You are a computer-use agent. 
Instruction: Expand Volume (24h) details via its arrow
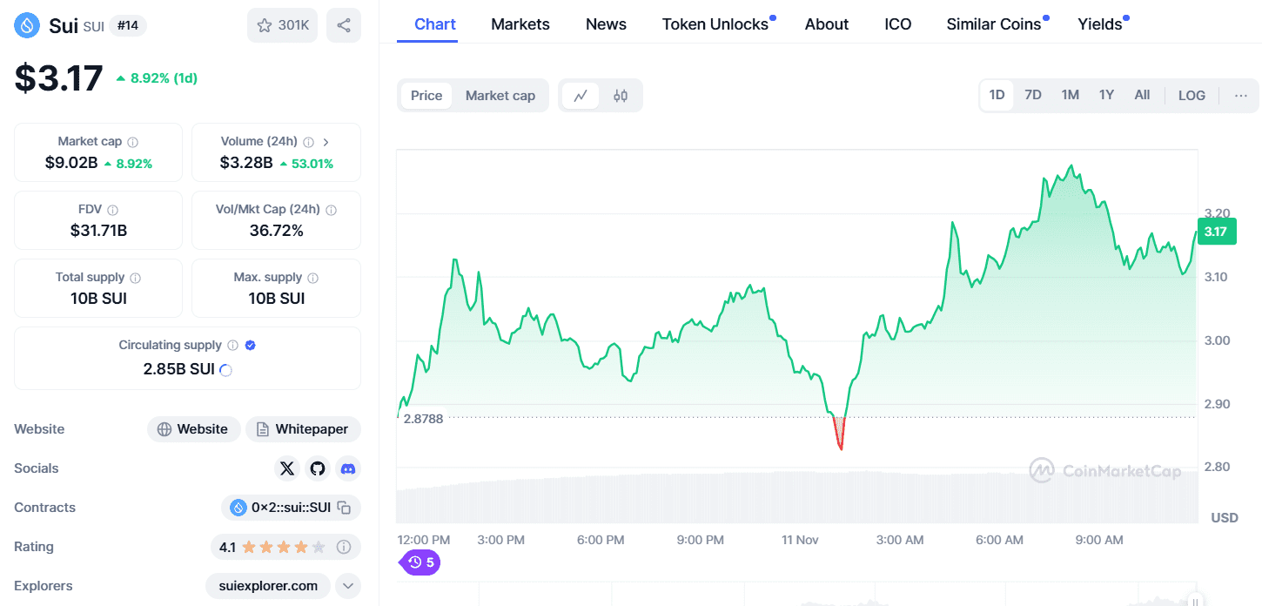pyautogui.click(x=326, y=140)
